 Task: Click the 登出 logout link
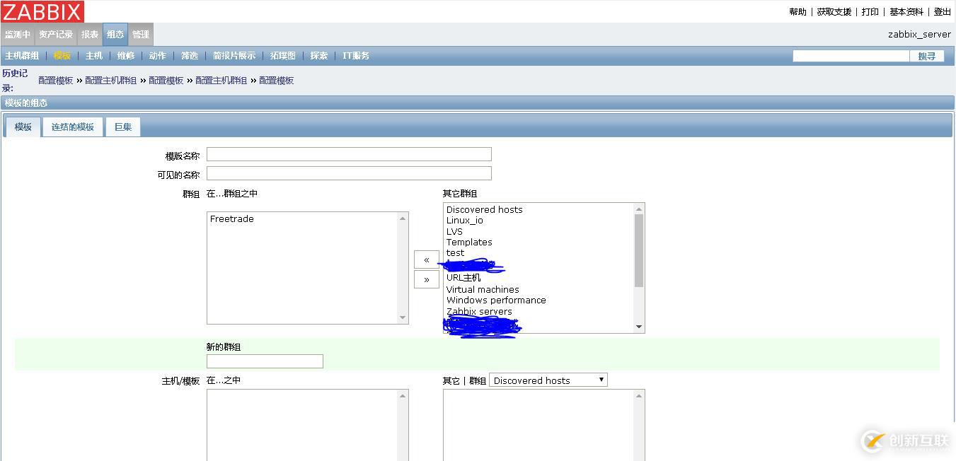[x=942, y=11]
